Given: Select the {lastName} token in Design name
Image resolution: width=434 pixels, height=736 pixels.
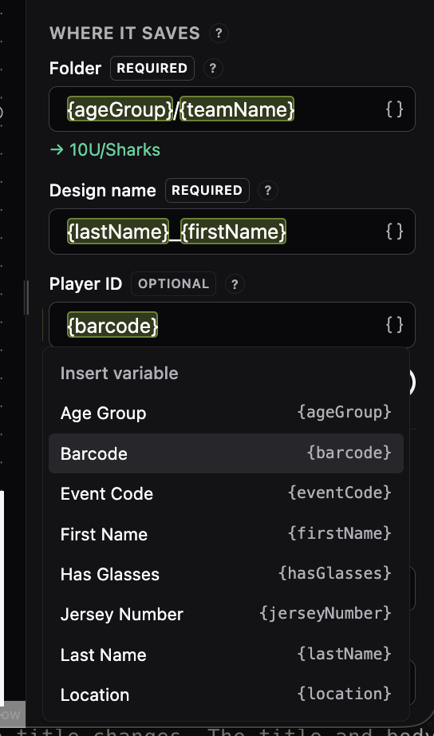Looking at the screenshot, I should (x=118, y=231).
